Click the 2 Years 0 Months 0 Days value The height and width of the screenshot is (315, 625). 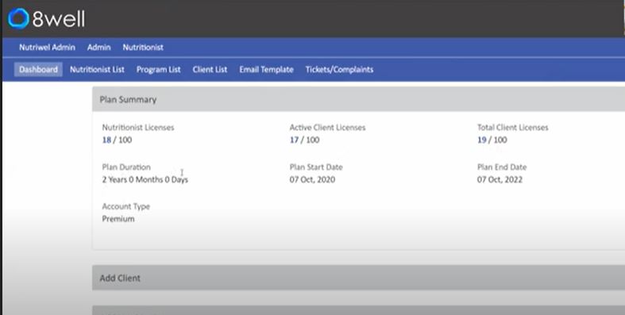(x=145, y=179)
